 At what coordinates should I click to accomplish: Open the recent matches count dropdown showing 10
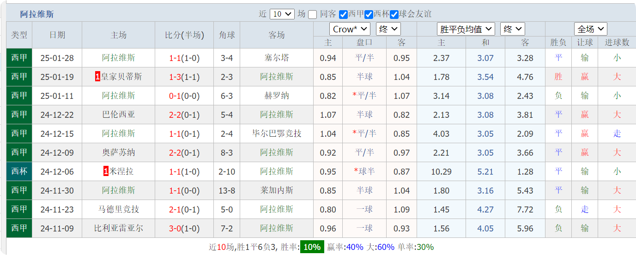(282, 14)
